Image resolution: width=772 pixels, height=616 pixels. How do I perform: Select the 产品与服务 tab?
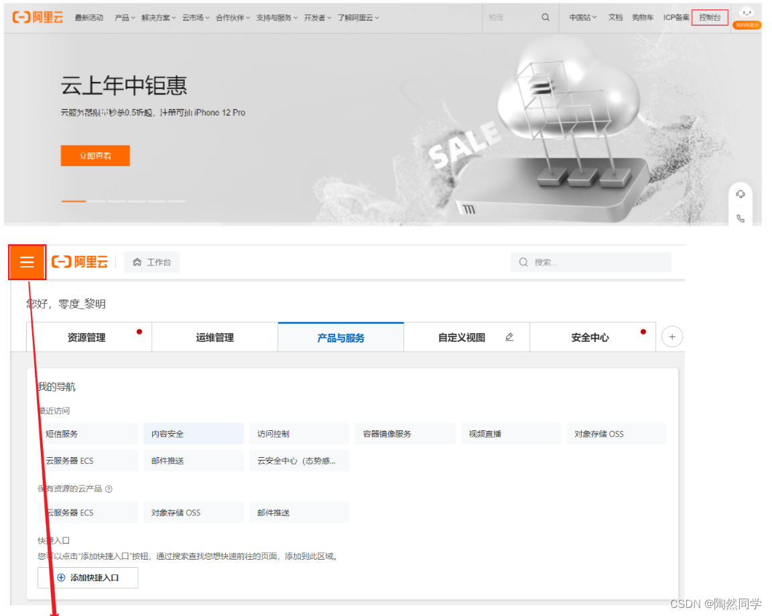coord(340,337)
